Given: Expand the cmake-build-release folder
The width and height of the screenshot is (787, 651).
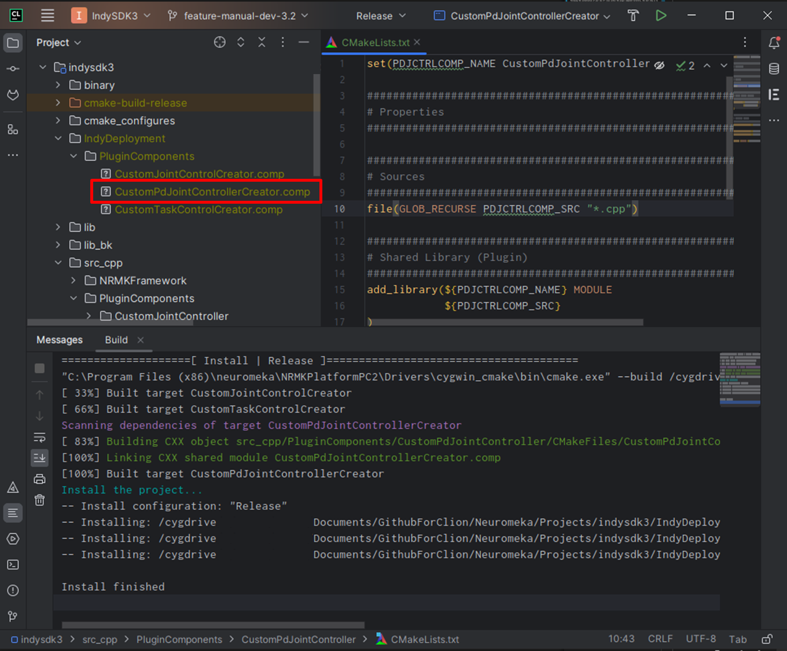Looking at the screenshot, I should pyautogui.click(x=58, y=103).
